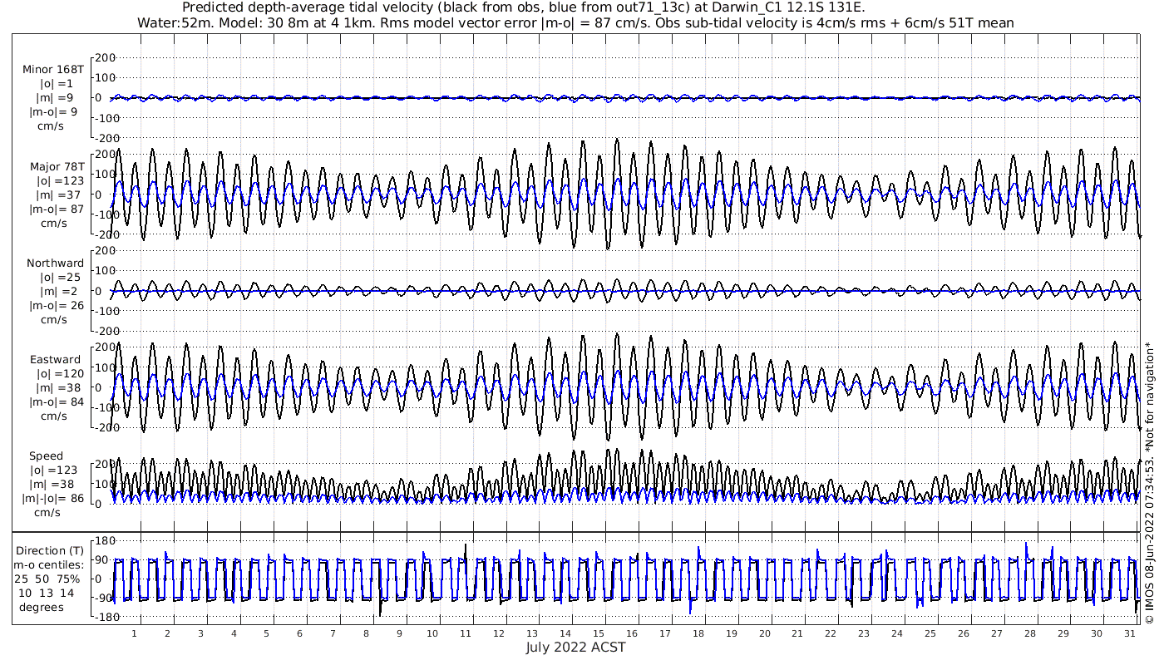
Task: Click the title line starting 'Predicted depth-average tidal velocity'
Action: pos(524,8)
